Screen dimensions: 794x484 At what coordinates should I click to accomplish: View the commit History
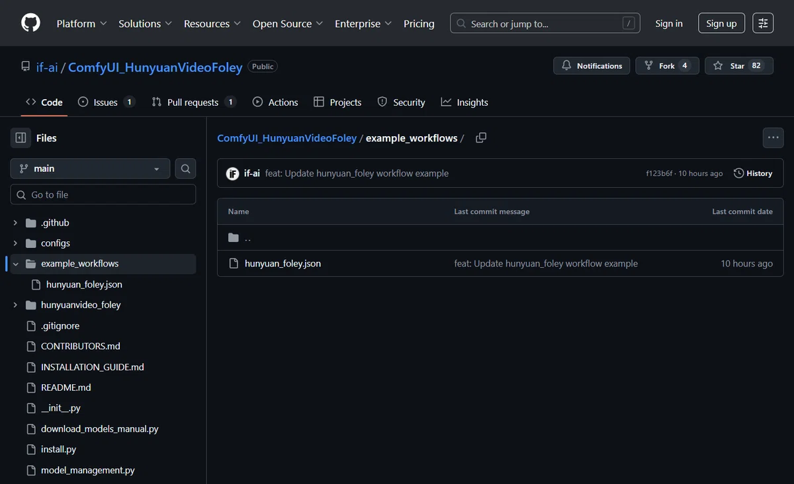pos(753,173)
